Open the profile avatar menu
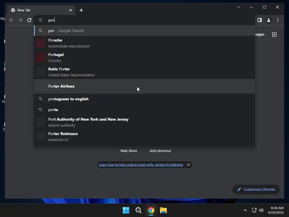Screen dimensions: 289x217 pos(269,20)
